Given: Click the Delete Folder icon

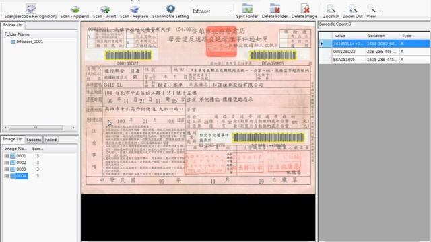Looking at the screenshot, I should point(275,9).
